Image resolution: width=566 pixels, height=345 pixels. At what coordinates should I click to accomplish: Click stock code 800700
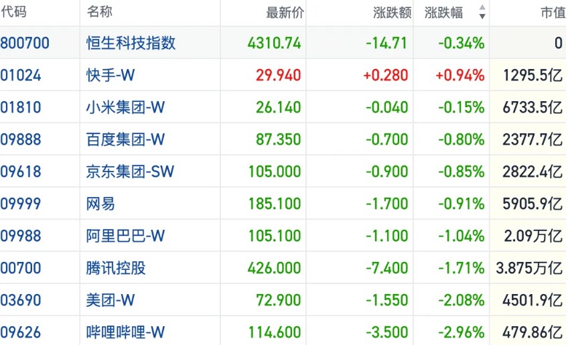pyautogui.click(x=25, y=43)
